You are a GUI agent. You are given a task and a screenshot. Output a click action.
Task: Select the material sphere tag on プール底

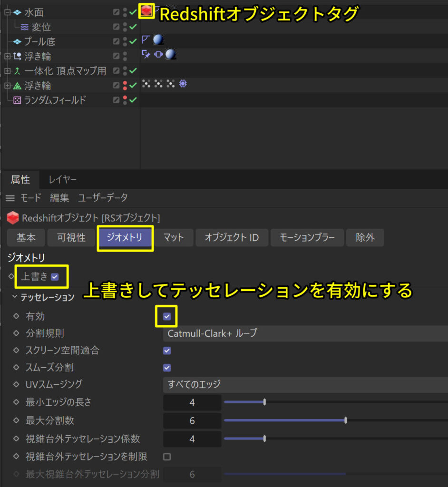pos(158,40)
